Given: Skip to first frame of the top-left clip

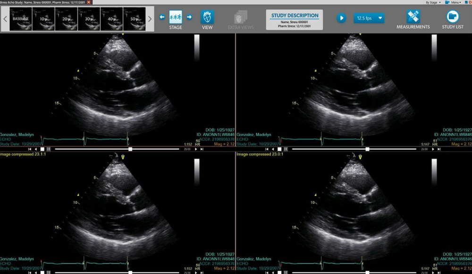Looking at the screenshot, I should point(29,149).
